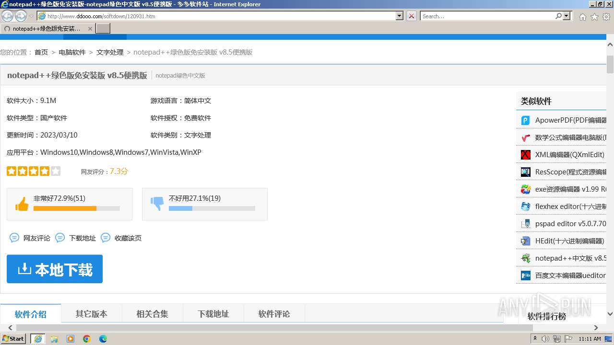Open the 网友评论 link
The width and height of the screenshot is (614, 345).
tap(37, 238)
